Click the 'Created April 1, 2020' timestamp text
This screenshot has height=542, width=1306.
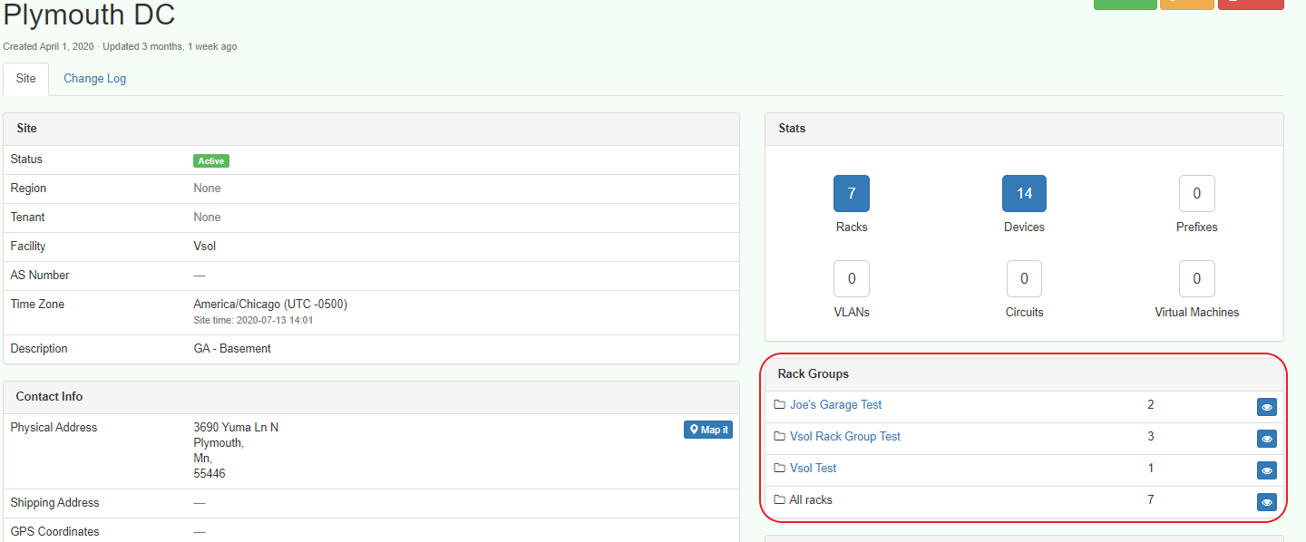coord(48,46)
